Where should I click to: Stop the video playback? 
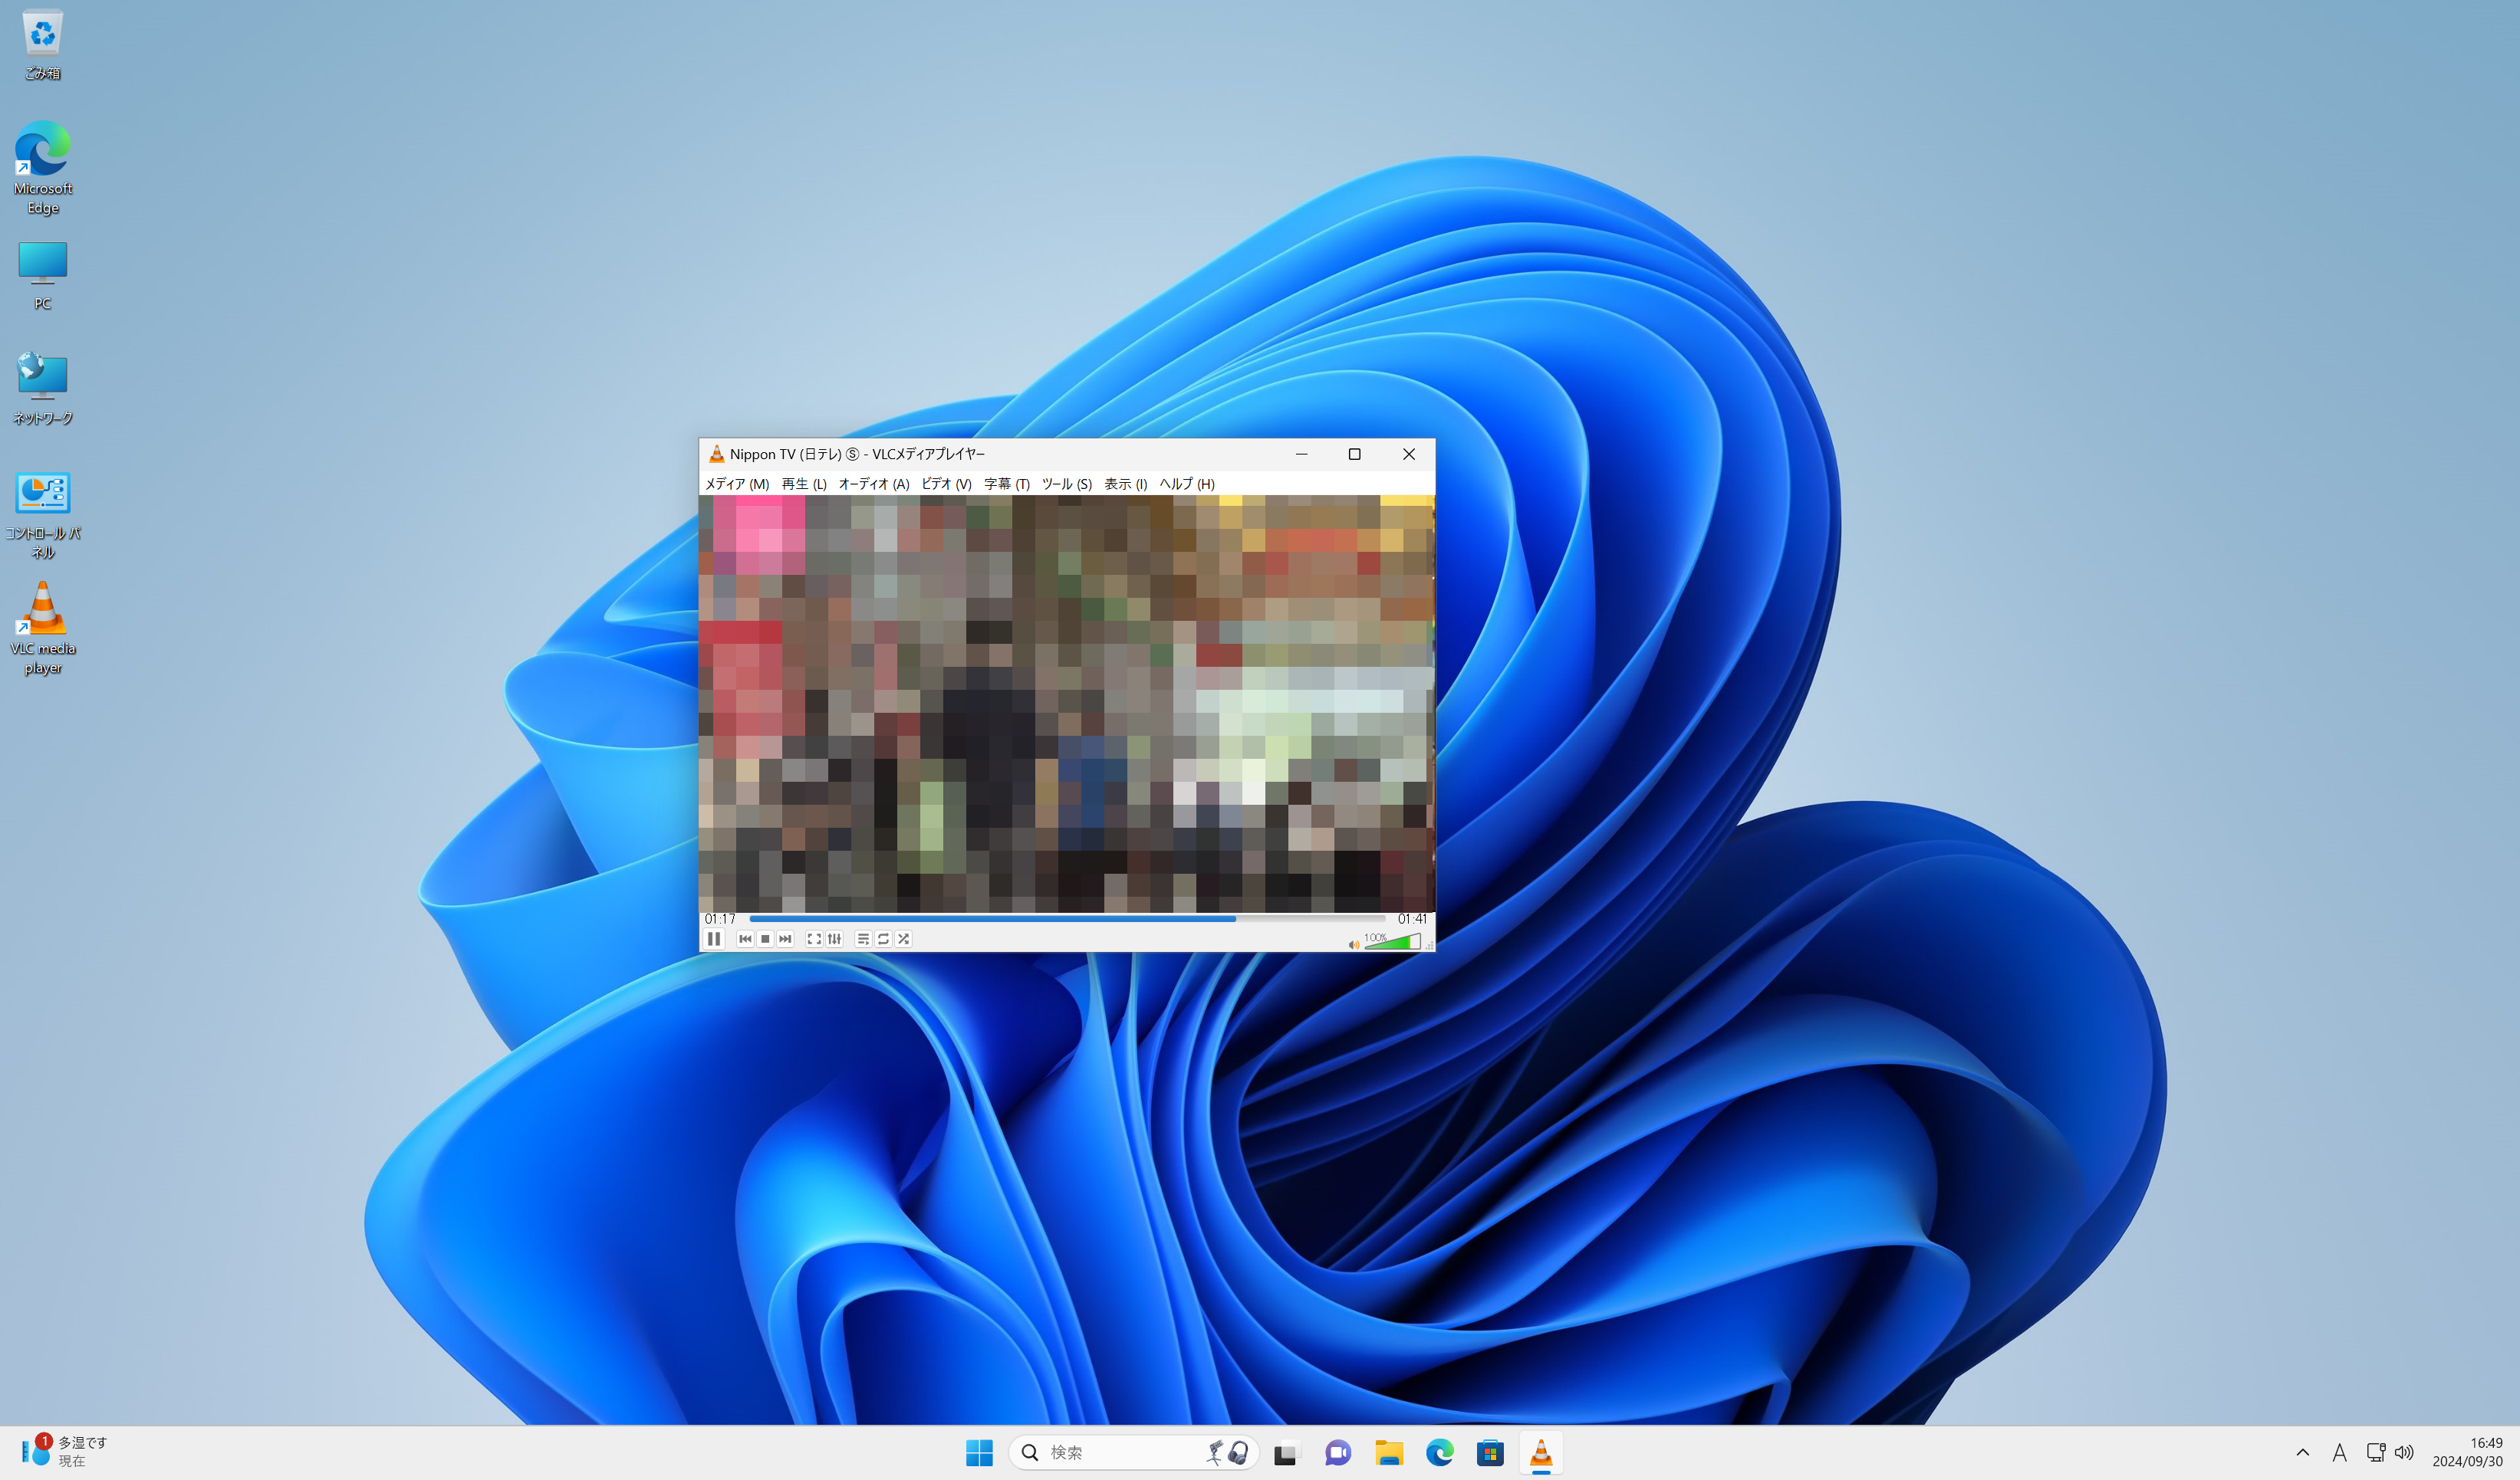pos(765,940)
